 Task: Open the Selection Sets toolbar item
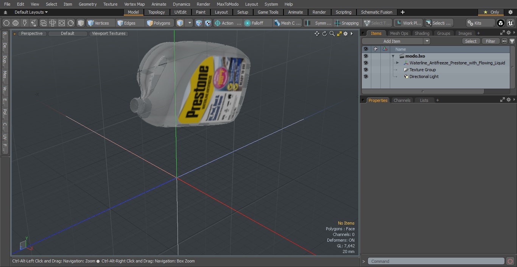click(x=438, y=23)
